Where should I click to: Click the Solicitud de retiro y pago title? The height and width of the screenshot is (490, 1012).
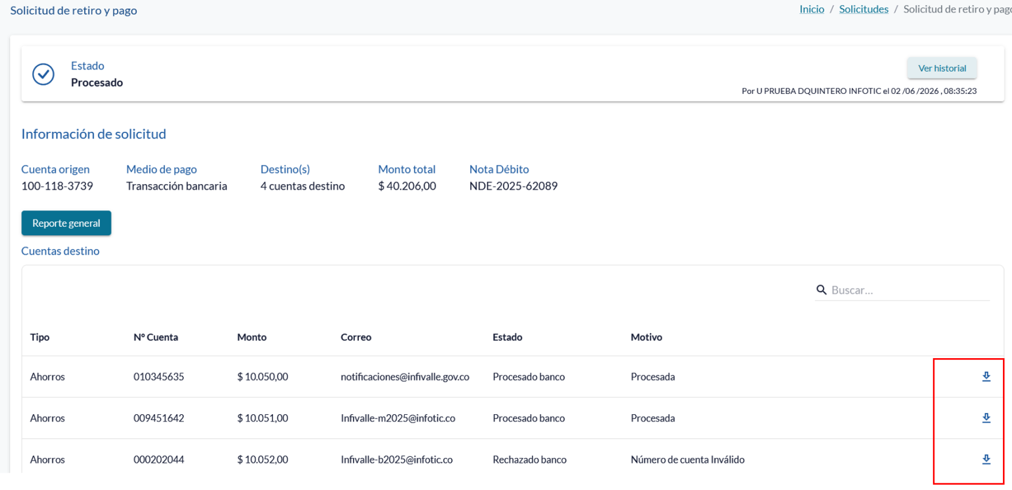(73, 10)
